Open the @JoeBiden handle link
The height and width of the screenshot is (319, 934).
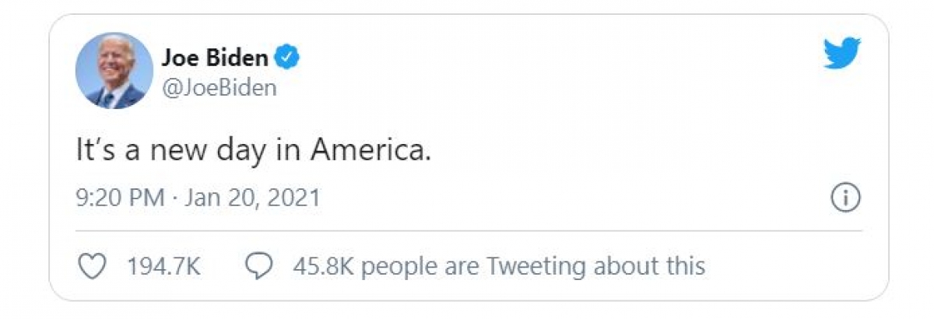218,88
